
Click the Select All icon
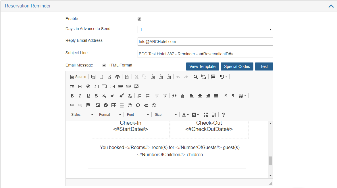pos(213,77)
